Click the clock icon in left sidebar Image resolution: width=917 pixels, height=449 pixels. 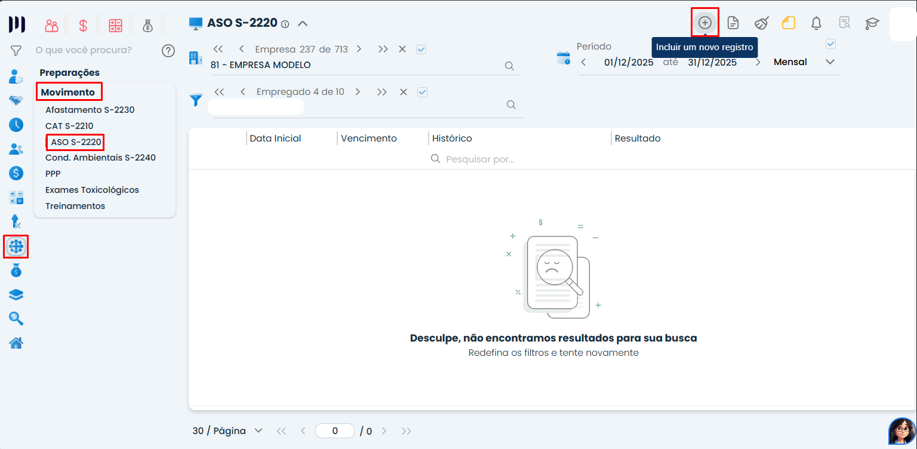coord(16,125)
